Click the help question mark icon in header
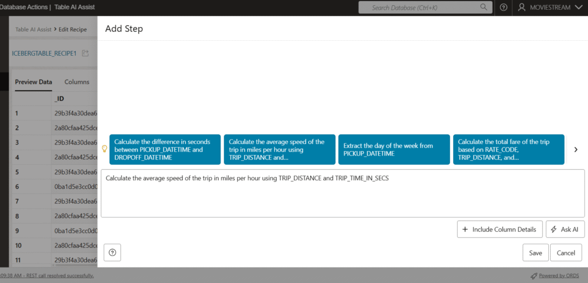Viewport: 588px width, 283px height. coord(503,7)
